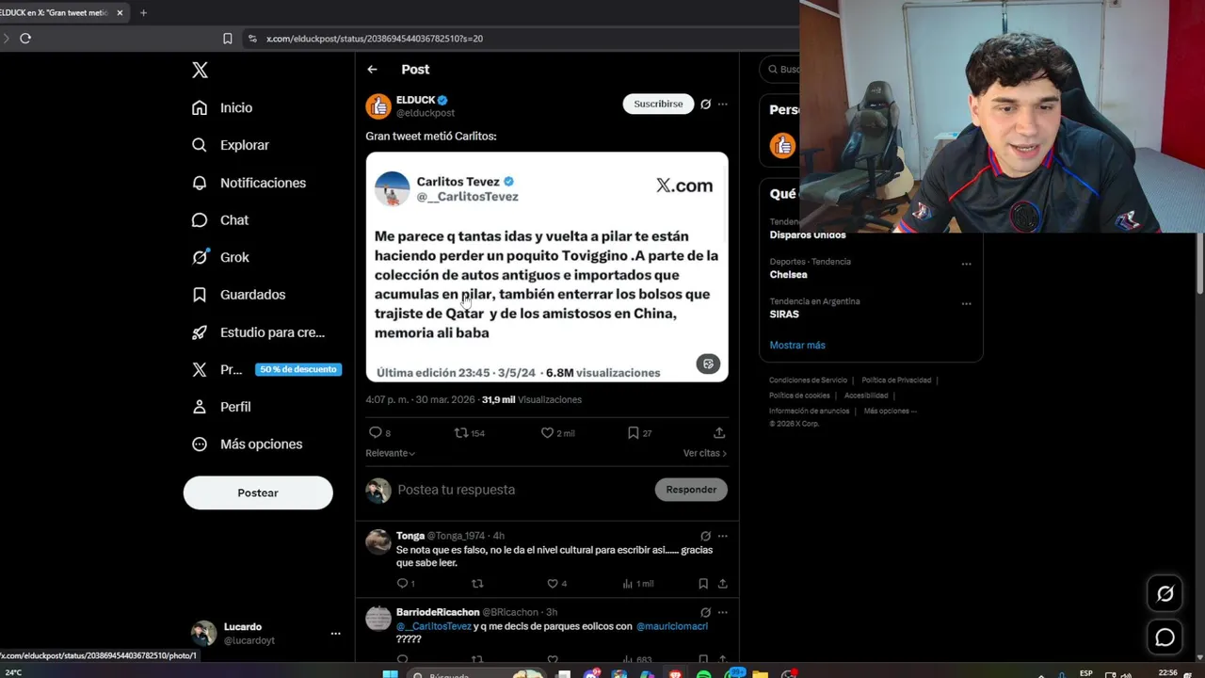Viewport: 1205px width, 678px height.
Task: Reply to Tonga's comment
Action: coord(405,584)
